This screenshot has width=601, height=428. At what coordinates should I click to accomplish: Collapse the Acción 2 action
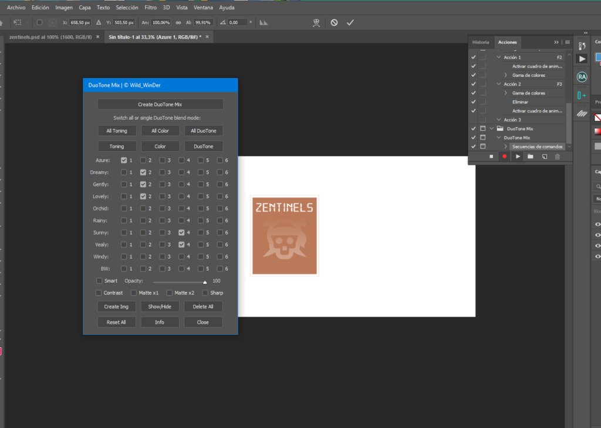tap(499, 84)
